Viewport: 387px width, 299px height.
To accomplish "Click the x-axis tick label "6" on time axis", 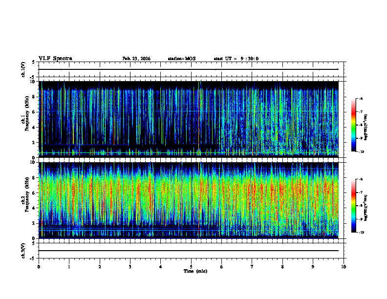I will (x=221, y=267).
